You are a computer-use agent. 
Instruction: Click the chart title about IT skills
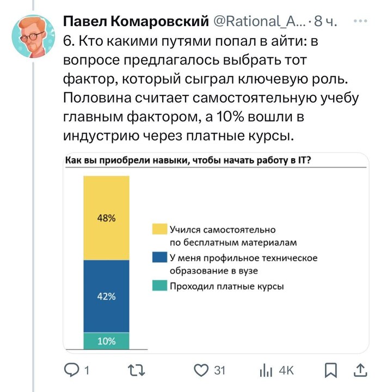[192, 160]
